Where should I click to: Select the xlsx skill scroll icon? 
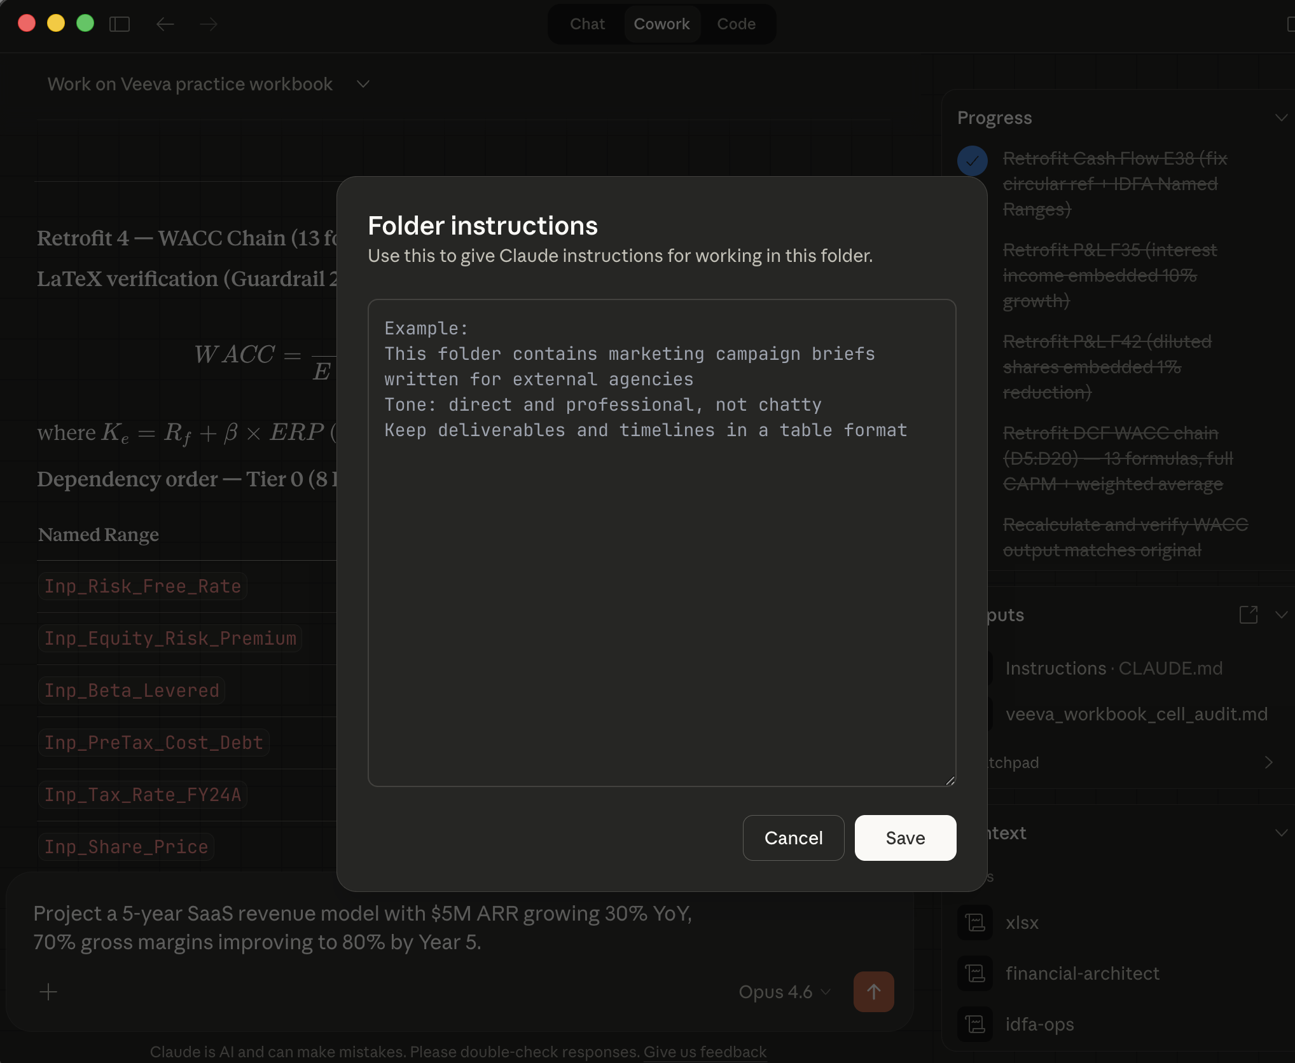click(x=974, y=922)
